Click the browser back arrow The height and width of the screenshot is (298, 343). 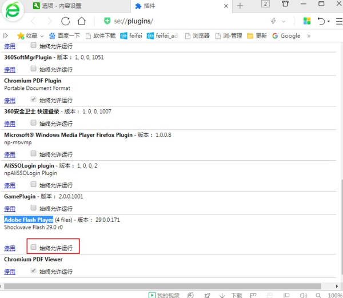pyautogui.click(x=33, y=21)
